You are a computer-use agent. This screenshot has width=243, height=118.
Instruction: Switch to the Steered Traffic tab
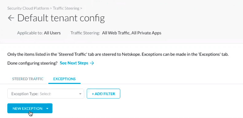coord(28,79)
